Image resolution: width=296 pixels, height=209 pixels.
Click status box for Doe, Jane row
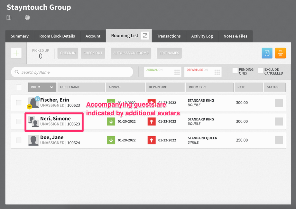(x=279, y=140)
